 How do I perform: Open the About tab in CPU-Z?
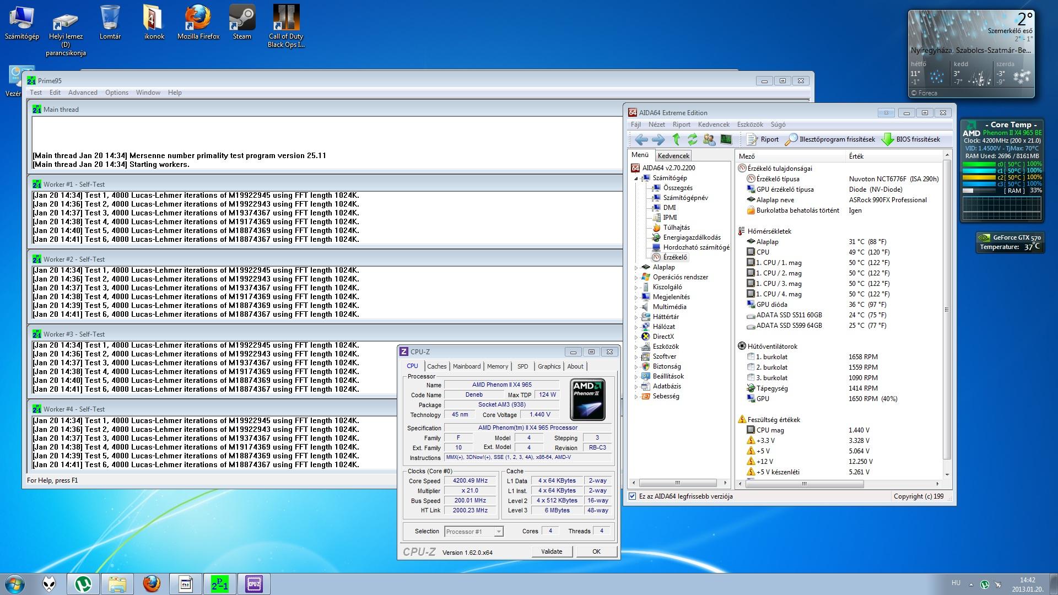coord(575,366)
